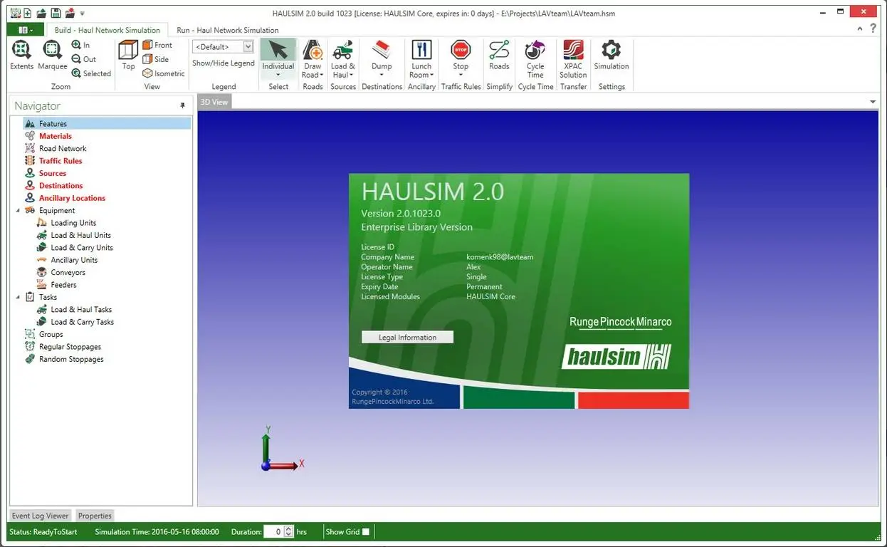
Task: Click the Simplify Roads tool
Action: pos(499,56)
